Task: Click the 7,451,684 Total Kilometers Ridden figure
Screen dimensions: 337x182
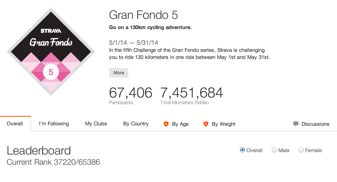Action: click(191, 93)
